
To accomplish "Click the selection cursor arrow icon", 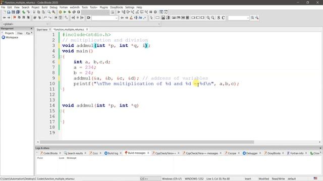I will click(x=151, y=18).
